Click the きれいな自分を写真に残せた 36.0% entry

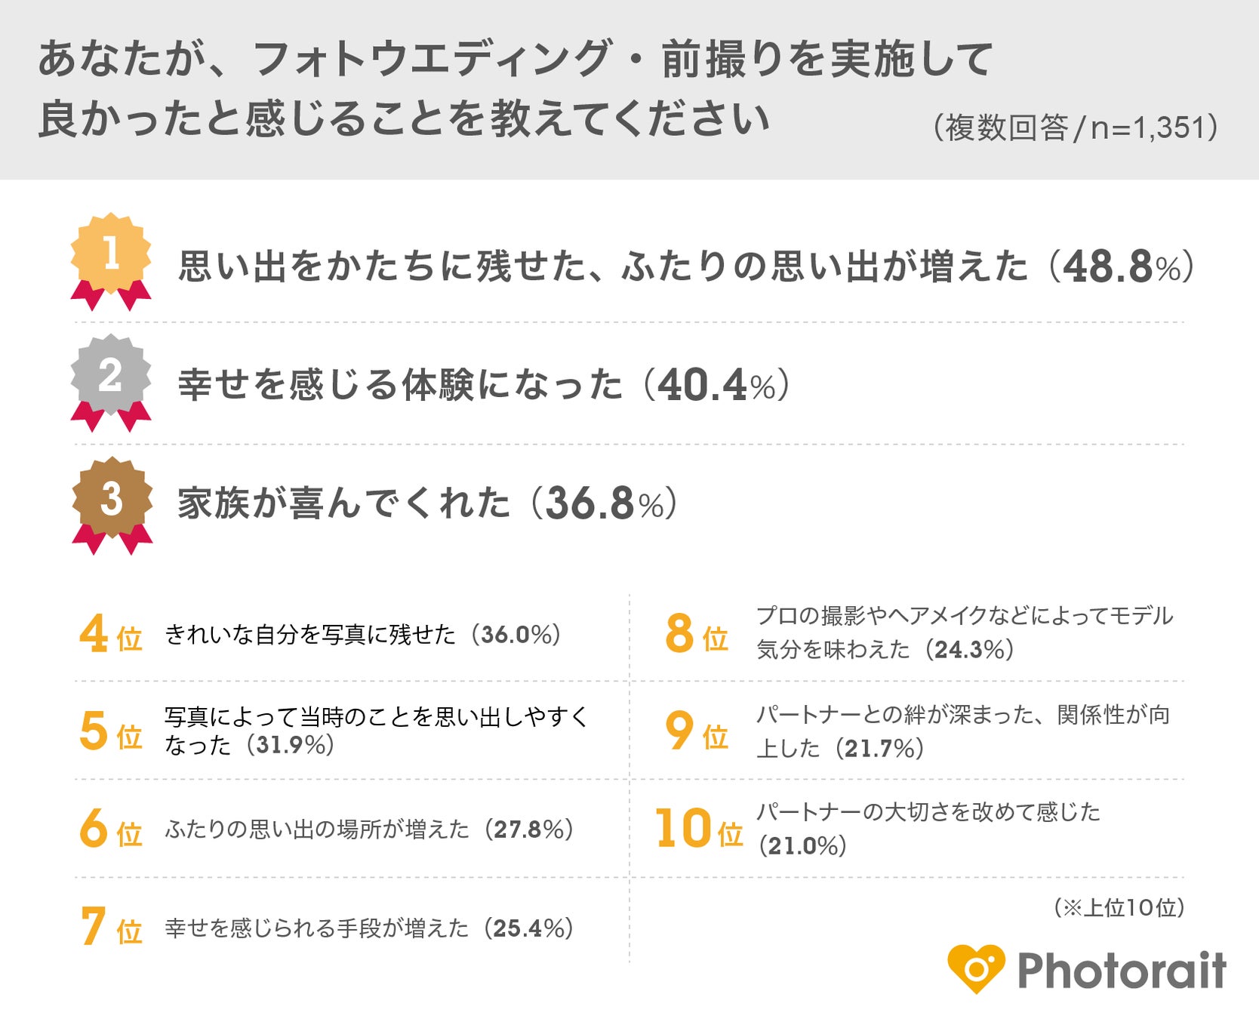click(362, 635)
